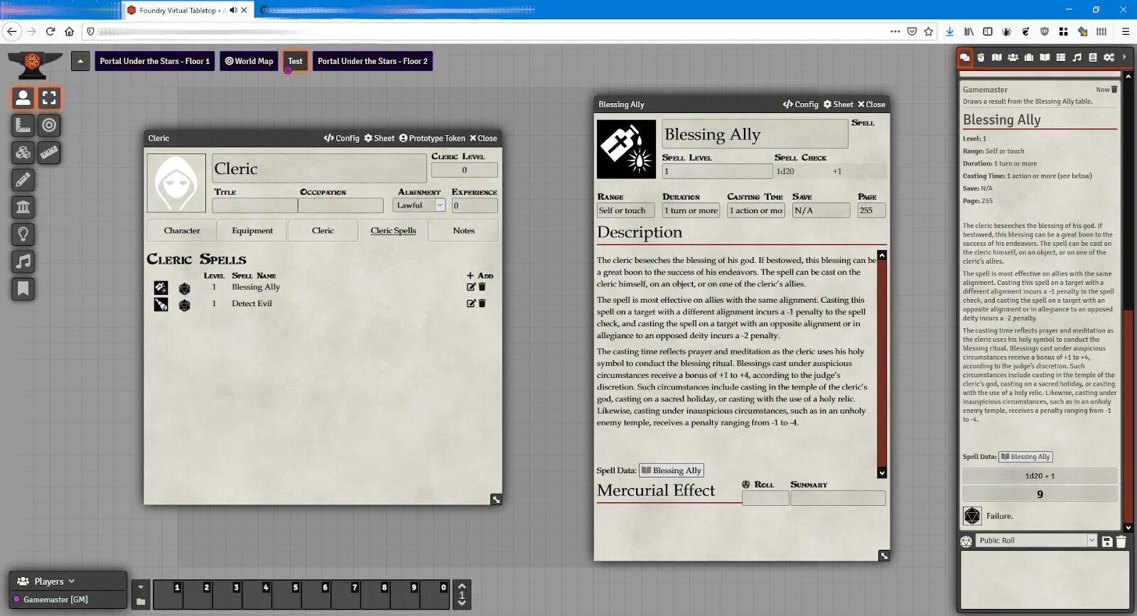Open Blessing Ally table link in chat

click(1026, 457)
